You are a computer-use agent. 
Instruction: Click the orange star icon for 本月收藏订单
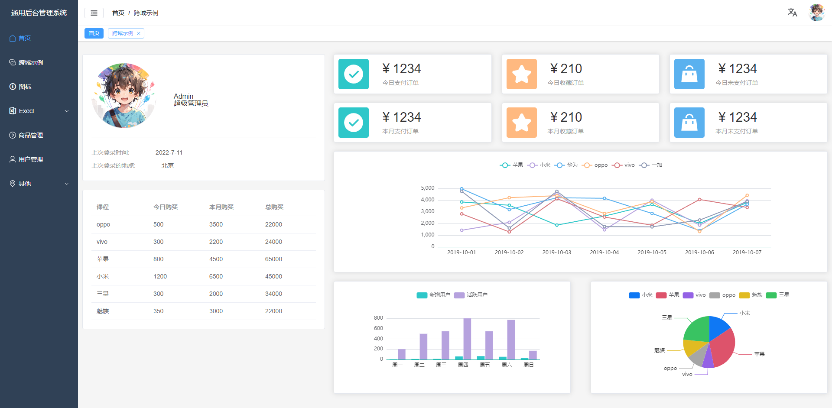pos(521,123)
